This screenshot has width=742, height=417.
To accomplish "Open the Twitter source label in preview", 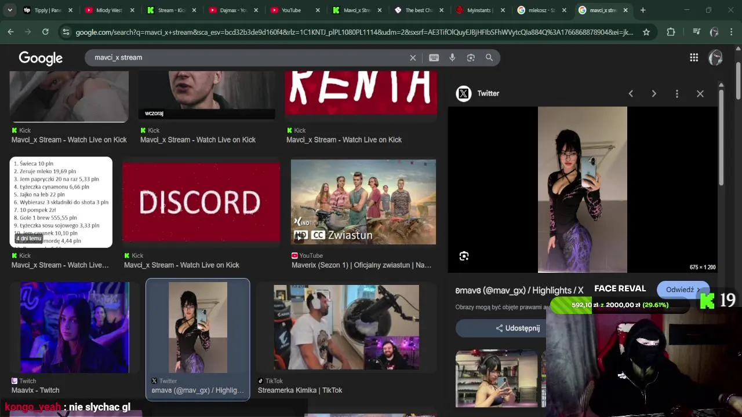I will point(488,93).
